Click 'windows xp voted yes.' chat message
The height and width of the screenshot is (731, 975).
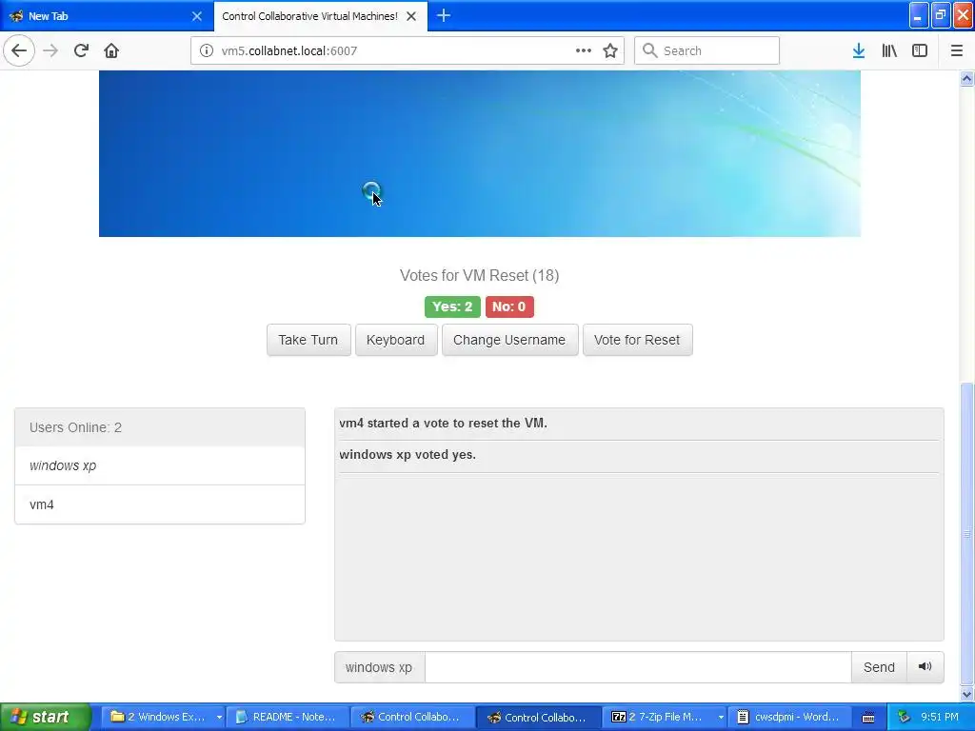[x=408, y=454]
